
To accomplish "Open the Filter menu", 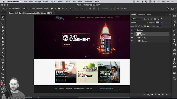I will point(68,2).
